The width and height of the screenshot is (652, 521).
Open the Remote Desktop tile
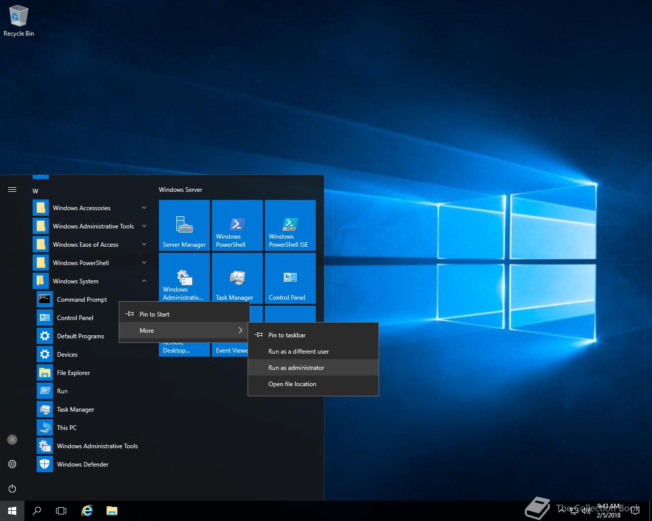tap(184, 350)
